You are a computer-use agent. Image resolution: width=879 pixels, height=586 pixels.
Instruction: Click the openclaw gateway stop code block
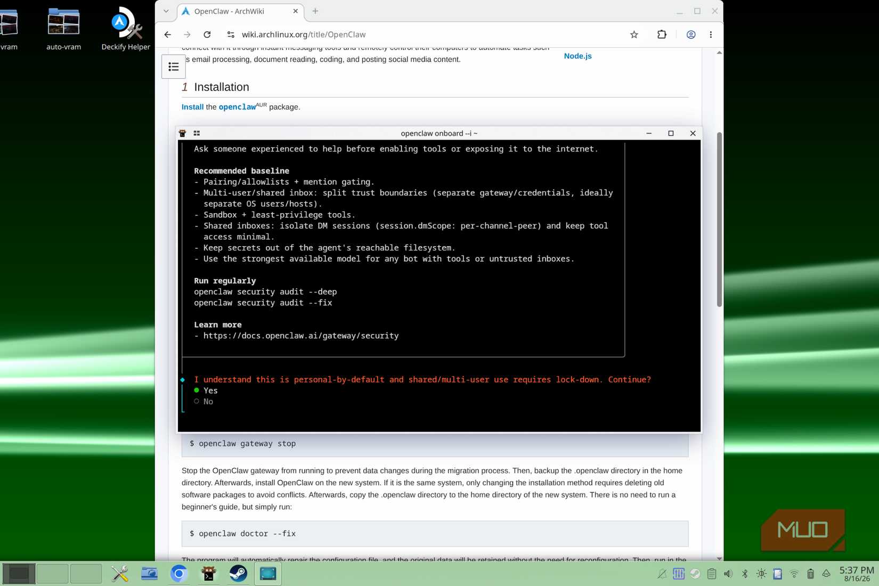pos(435,444)
